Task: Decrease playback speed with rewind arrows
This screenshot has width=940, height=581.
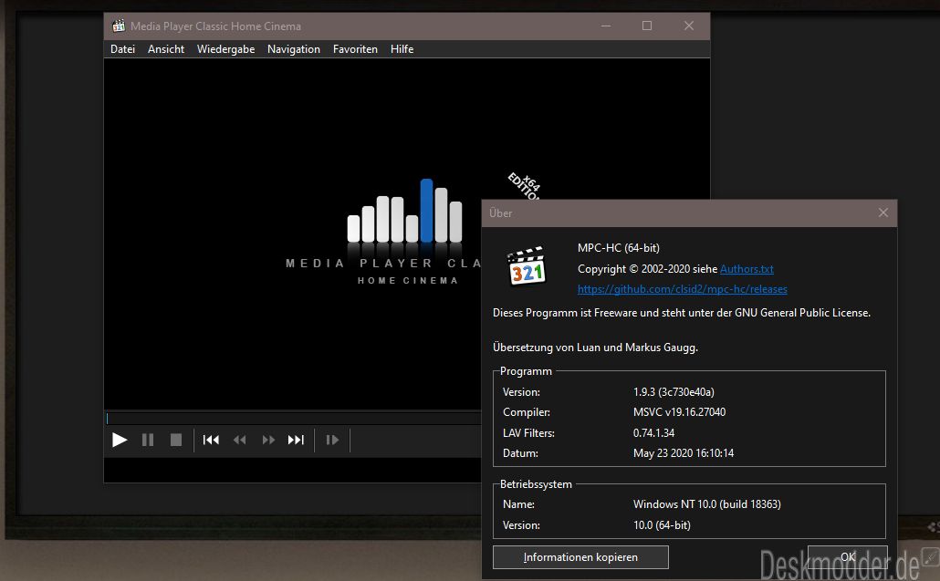Action: pyautogui.click(x=240, y=441)
